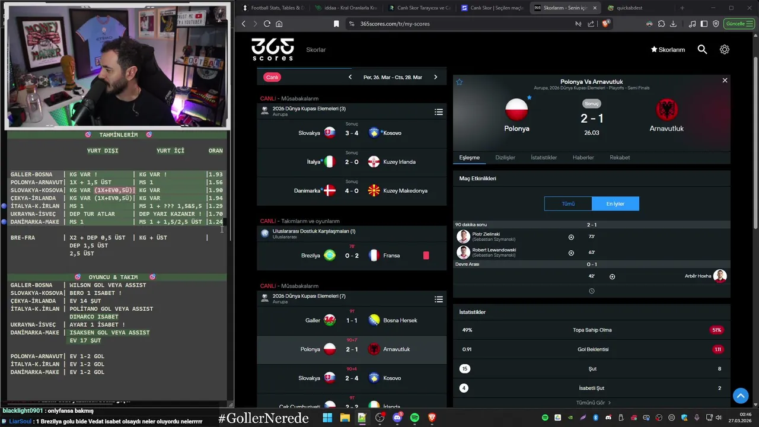
Task: Toggle the browser sidebar panel
Action: point(704,24)
